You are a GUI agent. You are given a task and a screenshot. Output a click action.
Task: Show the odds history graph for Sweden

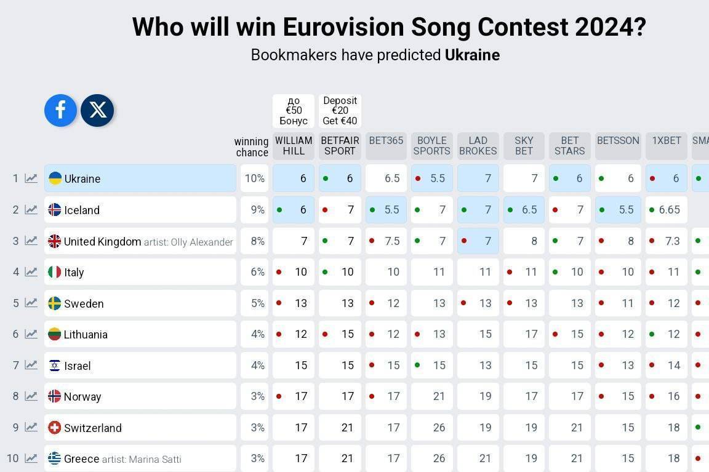click(31, 303)
